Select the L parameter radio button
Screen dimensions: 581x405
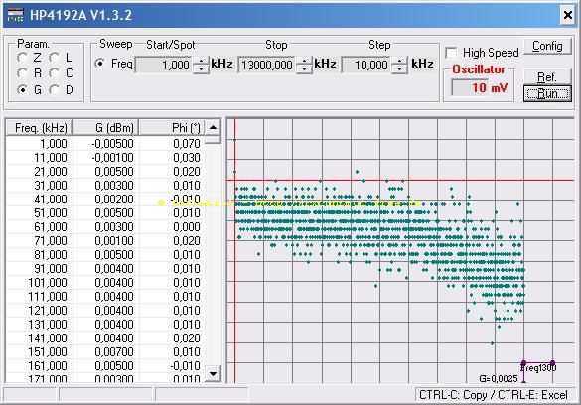click(x=55, y=58)
